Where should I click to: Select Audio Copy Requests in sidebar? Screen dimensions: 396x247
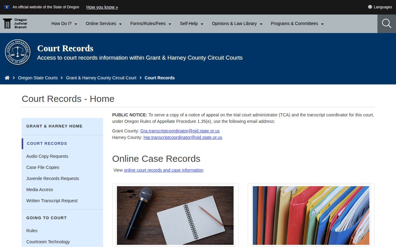coord(47,156)
